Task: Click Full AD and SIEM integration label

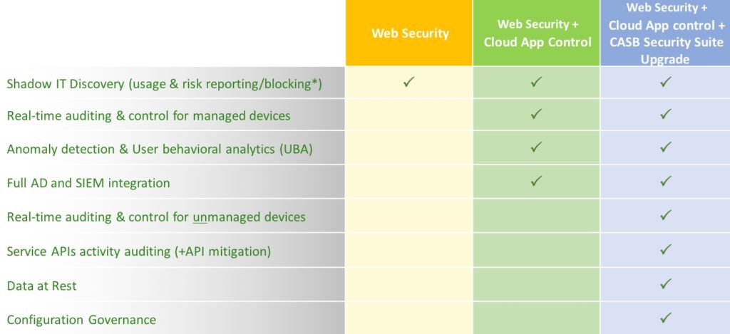Action: pos(88,183)
